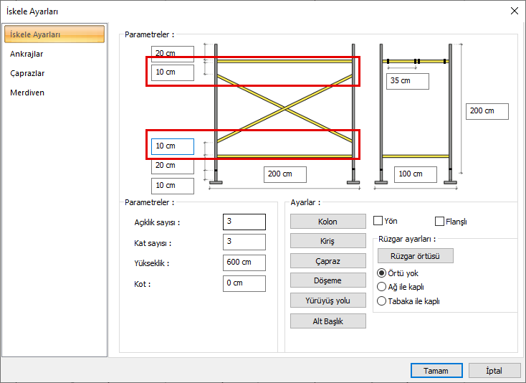Viewport: 526px width, 383px height.
Task: Click the Çapraz button under Ayarlar
Action: (x=327, y=261)
